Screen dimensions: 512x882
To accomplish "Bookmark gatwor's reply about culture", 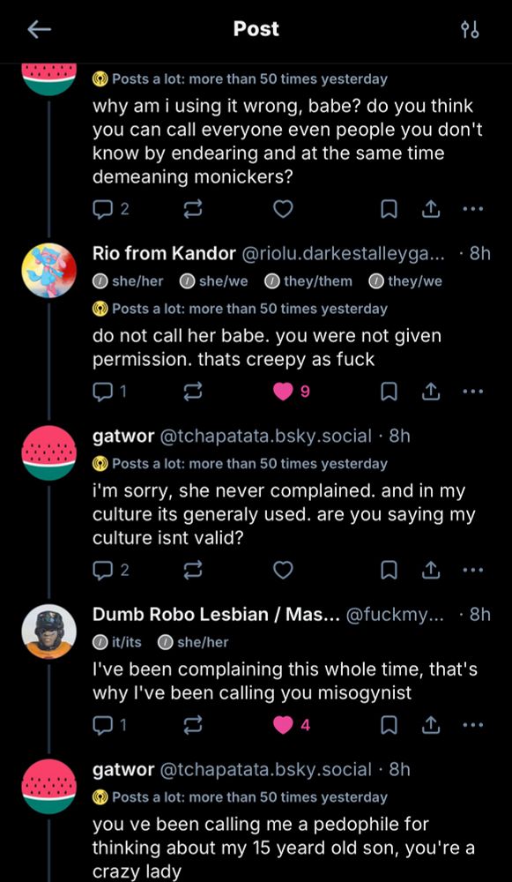I will [388, 570].
